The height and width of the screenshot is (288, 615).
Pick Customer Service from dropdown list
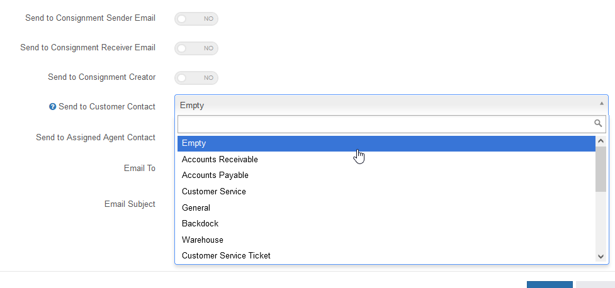point(386,192)
